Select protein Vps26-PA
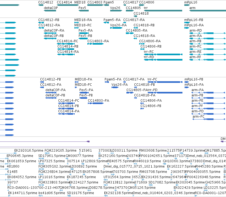Screen dimensions: 226x197 click(120, 85)
